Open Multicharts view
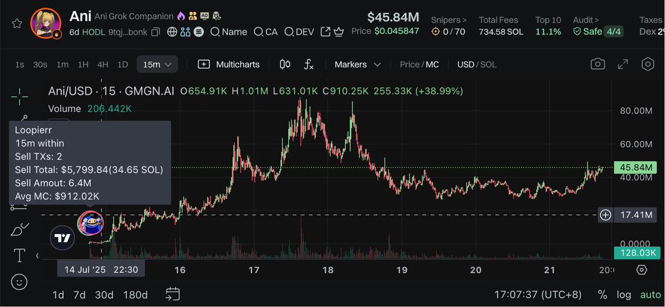 [x=228, y=65]
